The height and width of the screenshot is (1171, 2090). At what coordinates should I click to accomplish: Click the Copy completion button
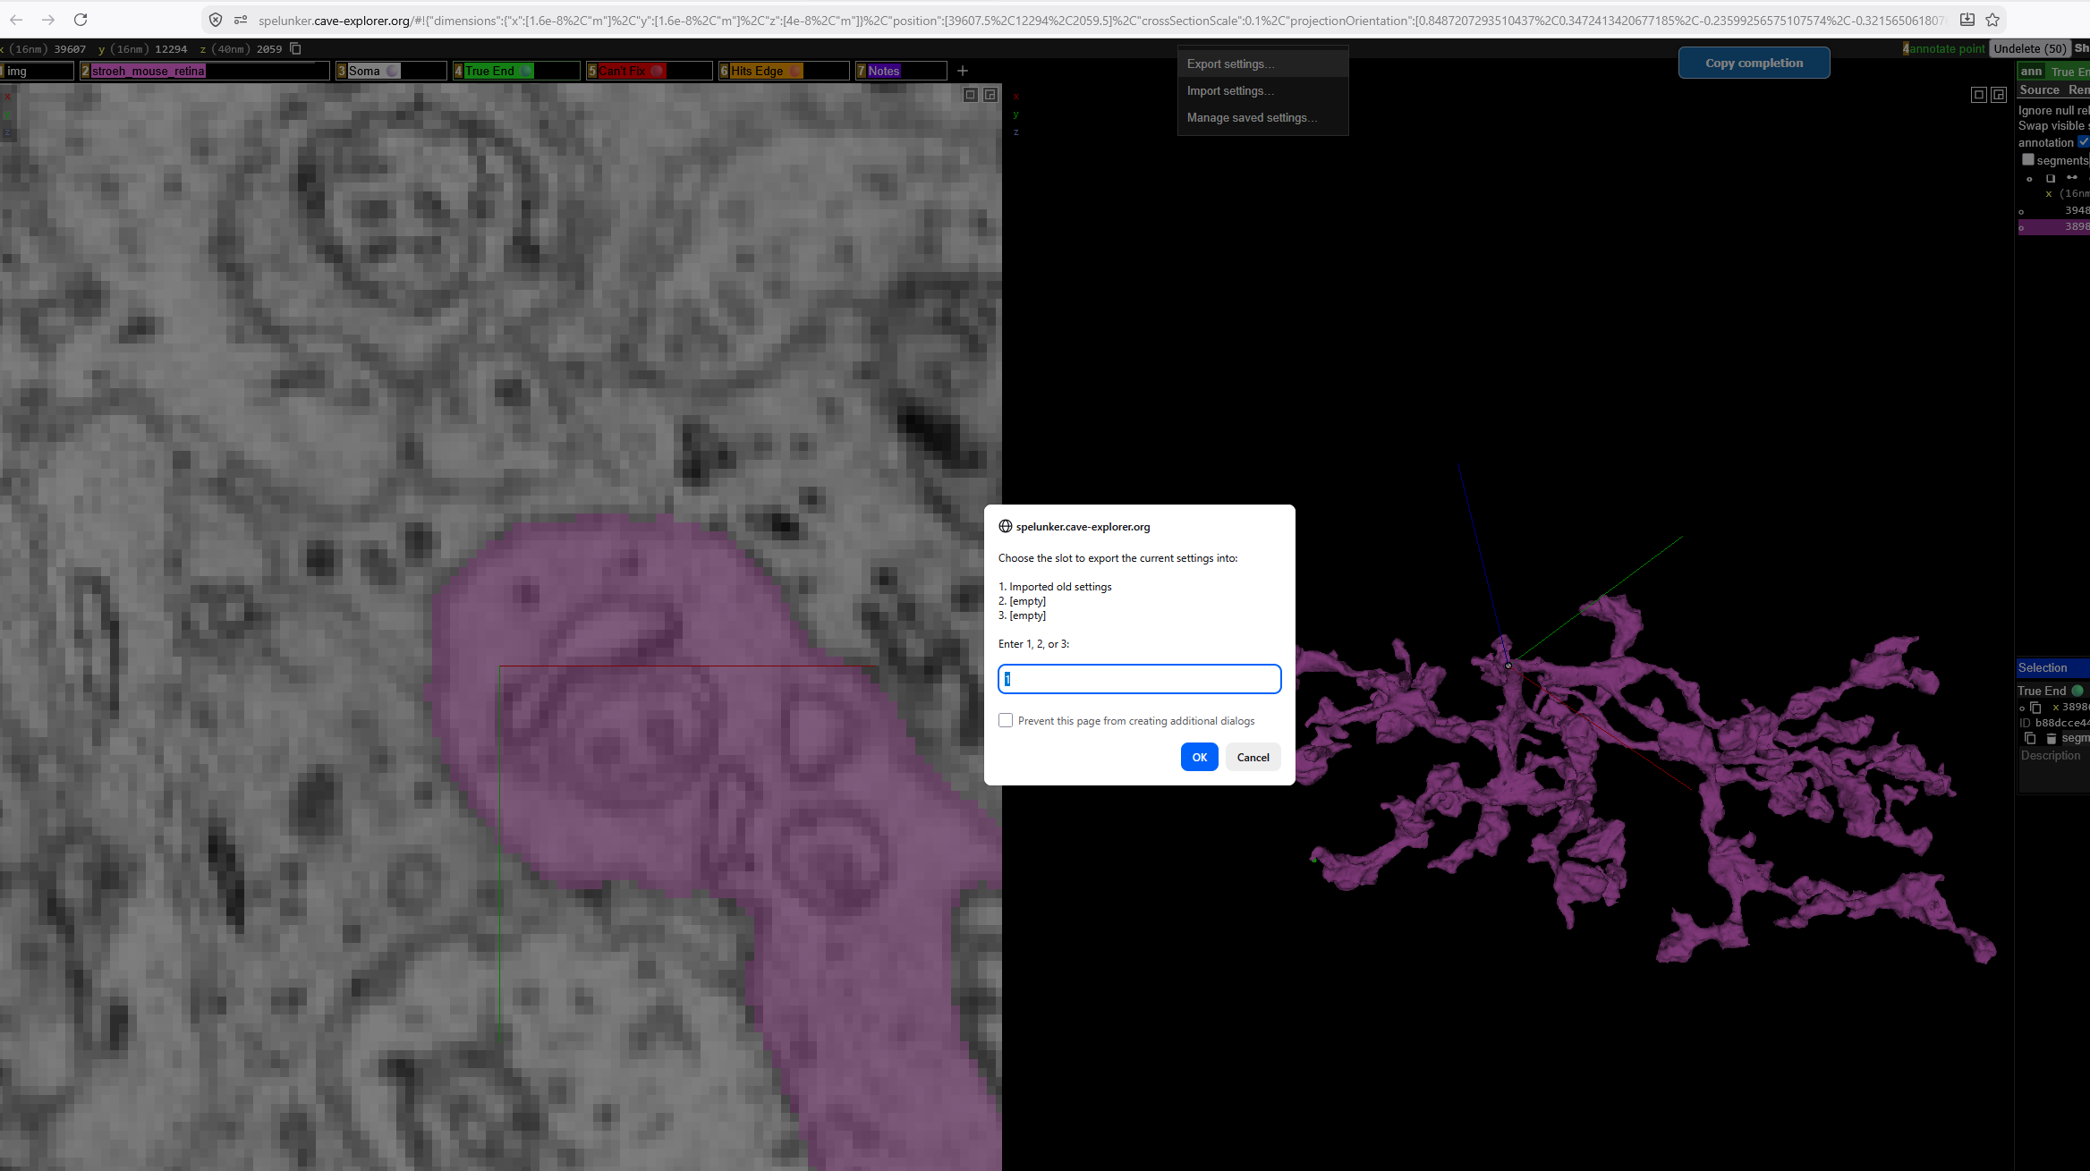1754,63
